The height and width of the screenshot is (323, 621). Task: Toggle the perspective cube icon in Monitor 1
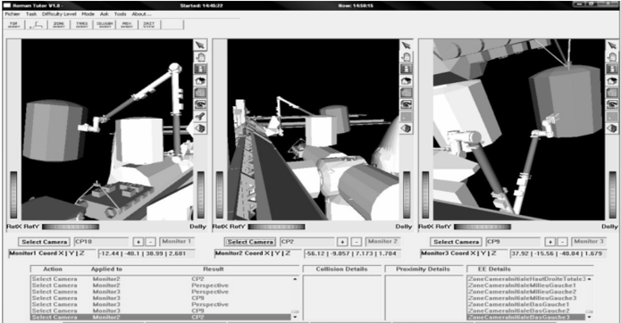pos(200,128)
